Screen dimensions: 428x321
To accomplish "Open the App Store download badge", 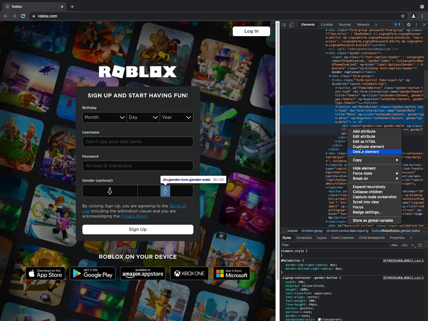I will (45, 273).
